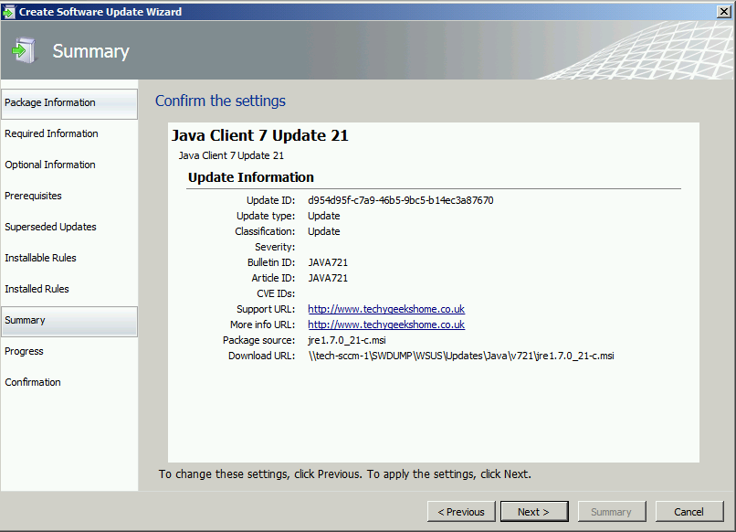Click the disabled Summary button
Viewport: 736px width, 532px height.
[x=612, y=511]
